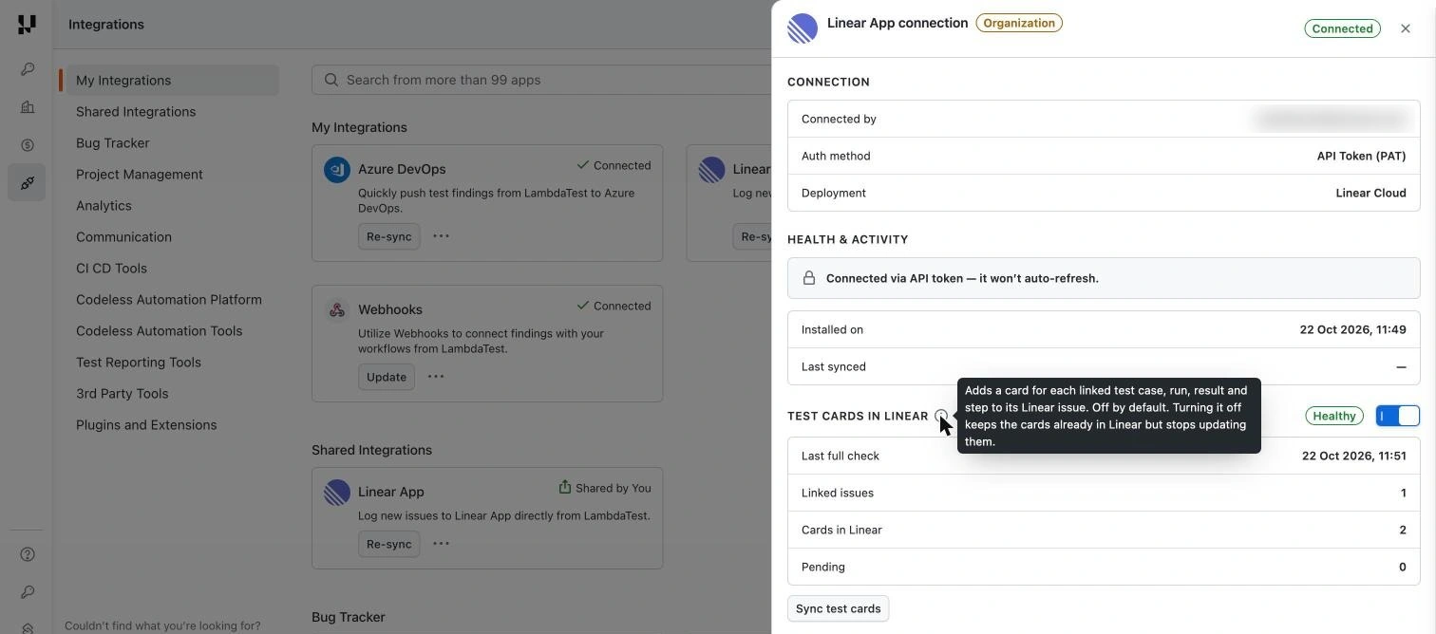Select the plug integrations icon in sidebar
This screenshot has width=1436, height=634.
(x=27, y=182)
